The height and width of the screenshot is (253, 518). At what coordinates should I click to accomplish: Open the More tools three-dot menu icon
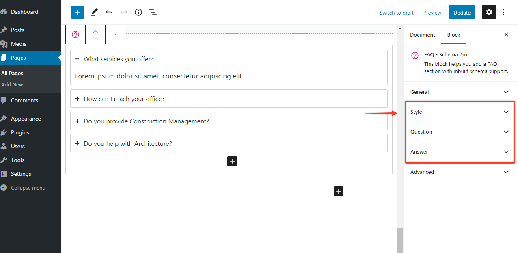[x=503, y=12]
